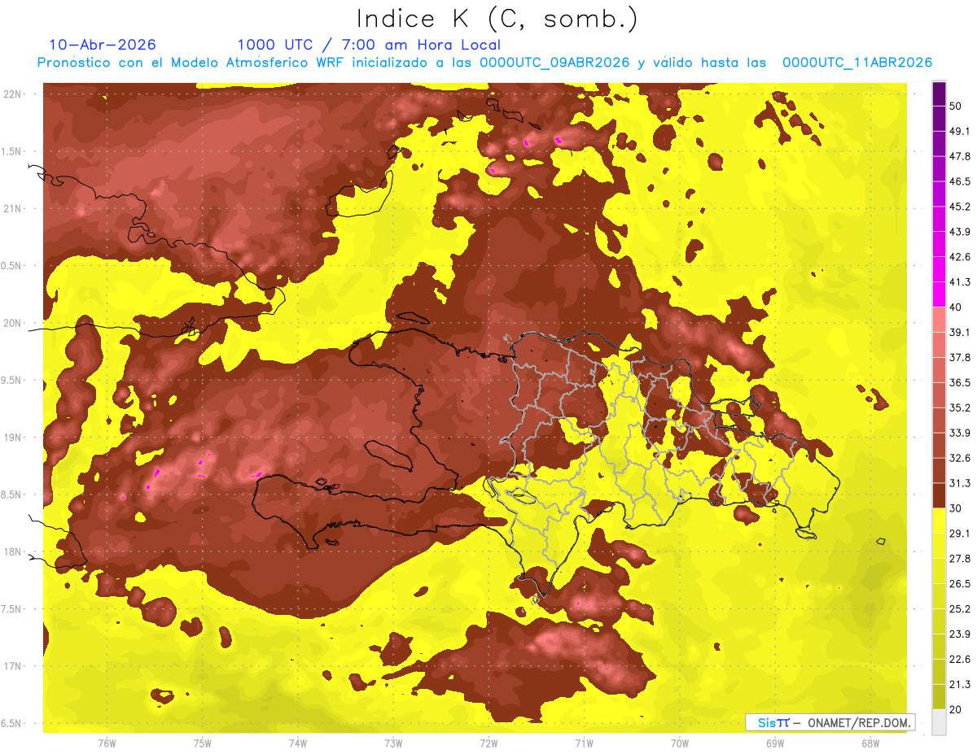Click the legend value label 35.2

tap(960, 408)
